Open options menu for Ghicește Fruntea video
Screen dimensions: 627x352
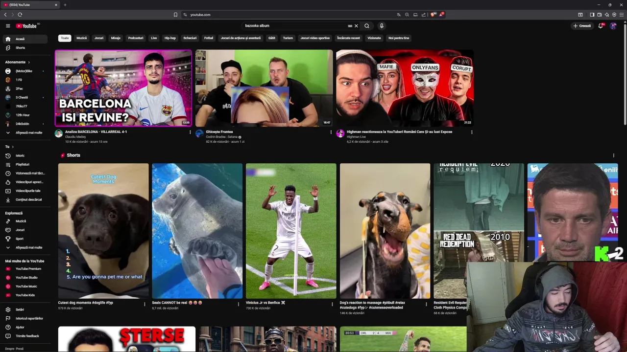click(331, 132)
